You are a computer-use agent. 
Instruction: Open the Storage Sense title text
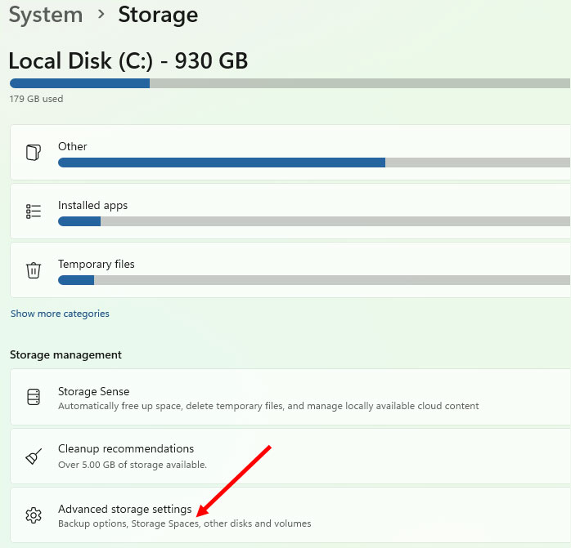(93, 391)
